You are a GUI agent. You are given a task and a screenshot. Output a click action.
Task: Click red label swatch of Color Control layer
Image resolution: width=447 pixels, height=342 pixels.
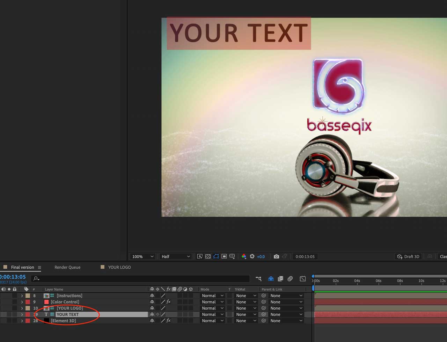(x=28, y=302)
